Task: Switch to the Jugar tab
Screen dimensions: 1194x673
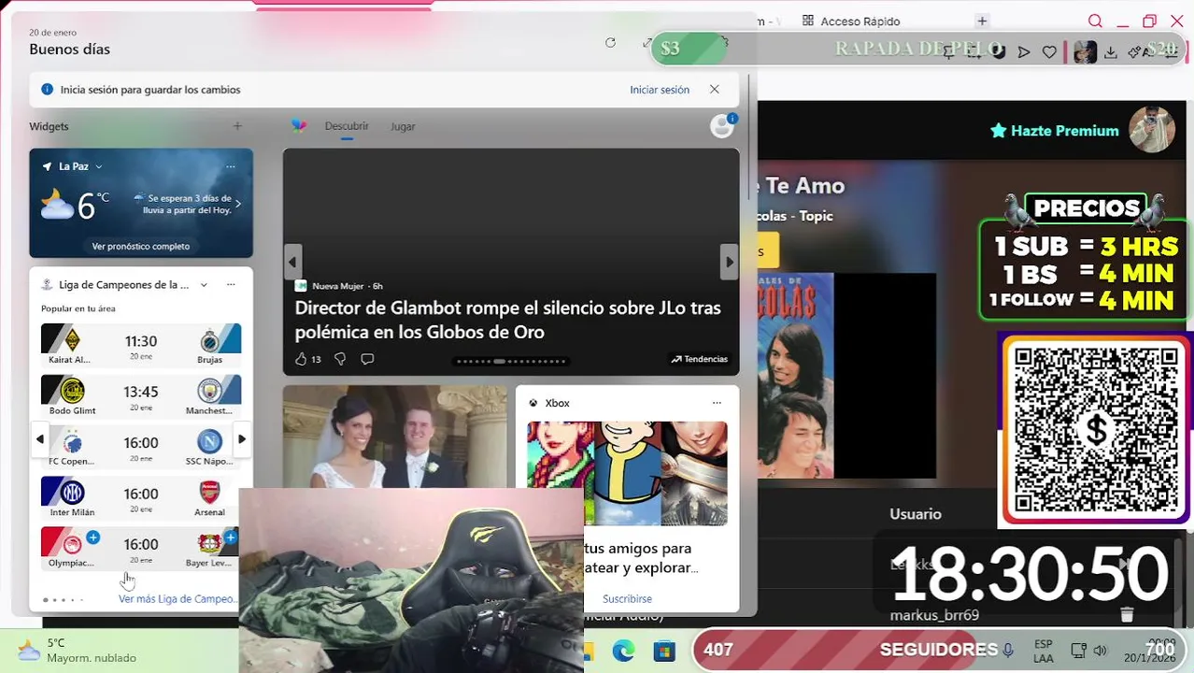Action: (x=403, y=126)
